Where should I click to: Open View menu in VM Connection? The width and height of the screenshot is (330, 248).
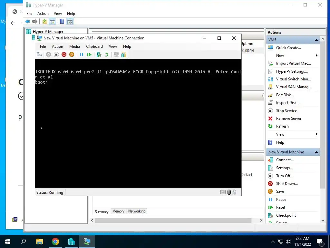coord(113,46)
